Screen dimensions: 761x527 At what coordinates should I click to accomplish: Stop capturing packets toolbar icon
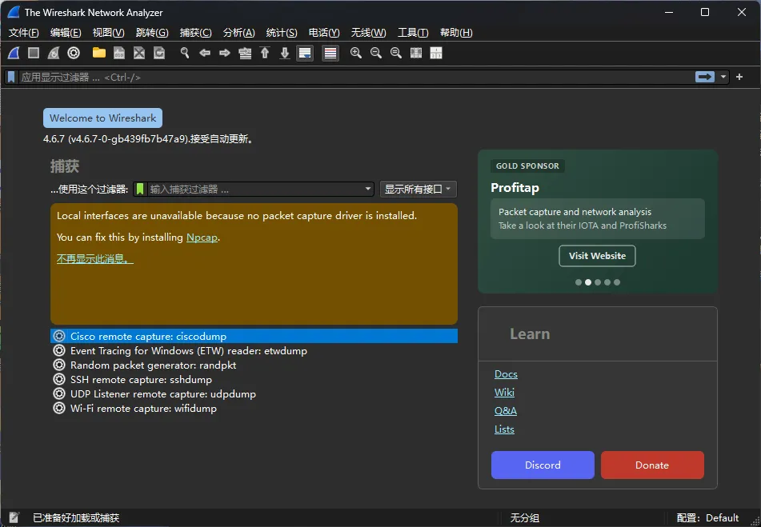click(x=34, y=53)
